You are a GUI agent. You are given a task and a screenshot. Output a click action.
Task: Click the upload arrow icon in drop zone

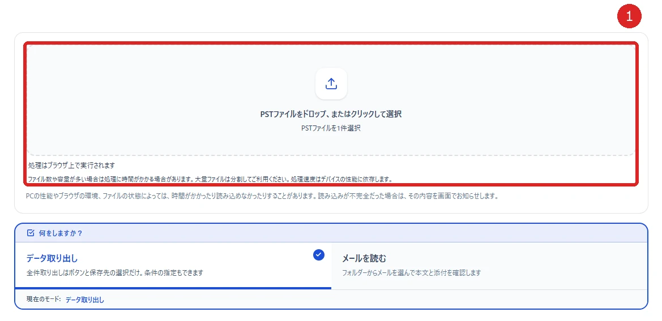[x=331, y=84]
